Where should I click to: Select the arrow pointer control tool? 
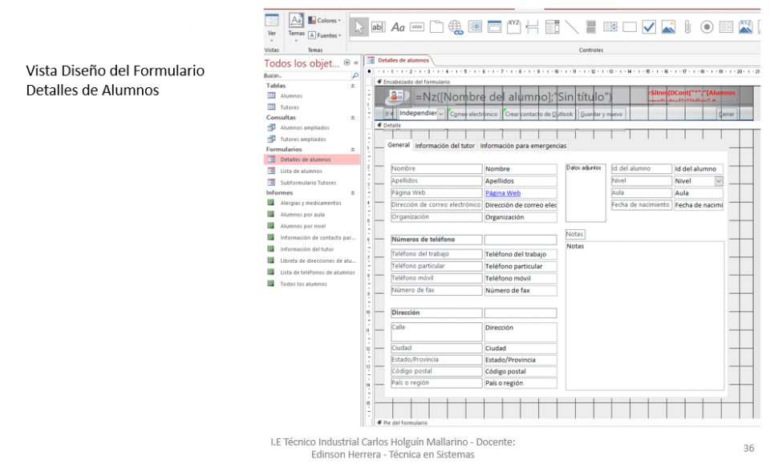pyautogui.click(x=359, y=26)
